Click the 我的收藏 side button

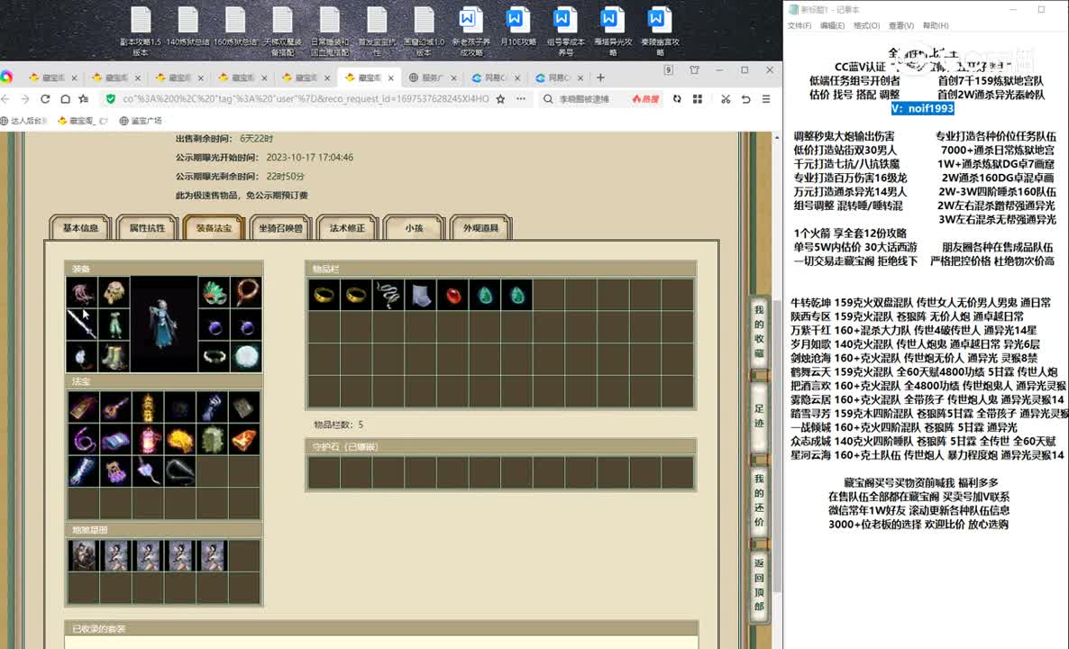click(759, 332)
